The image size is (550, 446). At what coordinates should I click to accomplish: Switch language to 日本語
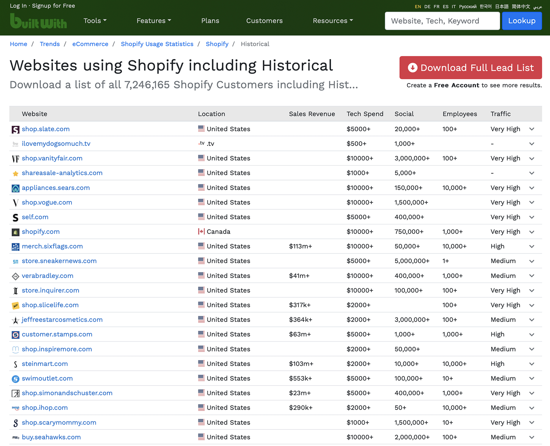pos(502,7)
